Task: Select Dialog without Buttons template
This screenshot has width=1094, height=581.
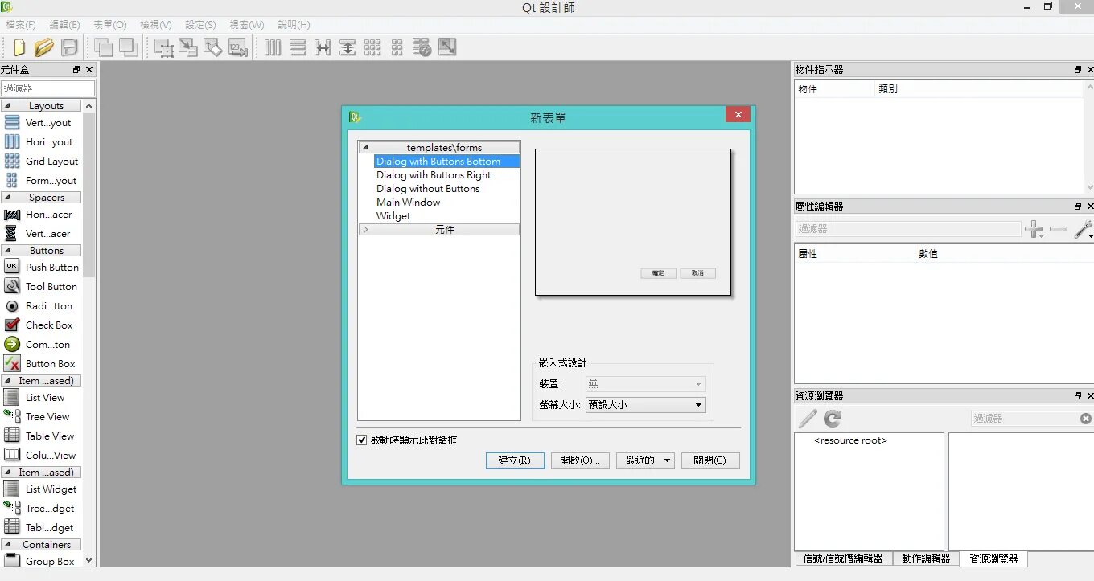Action: point(428,189)
